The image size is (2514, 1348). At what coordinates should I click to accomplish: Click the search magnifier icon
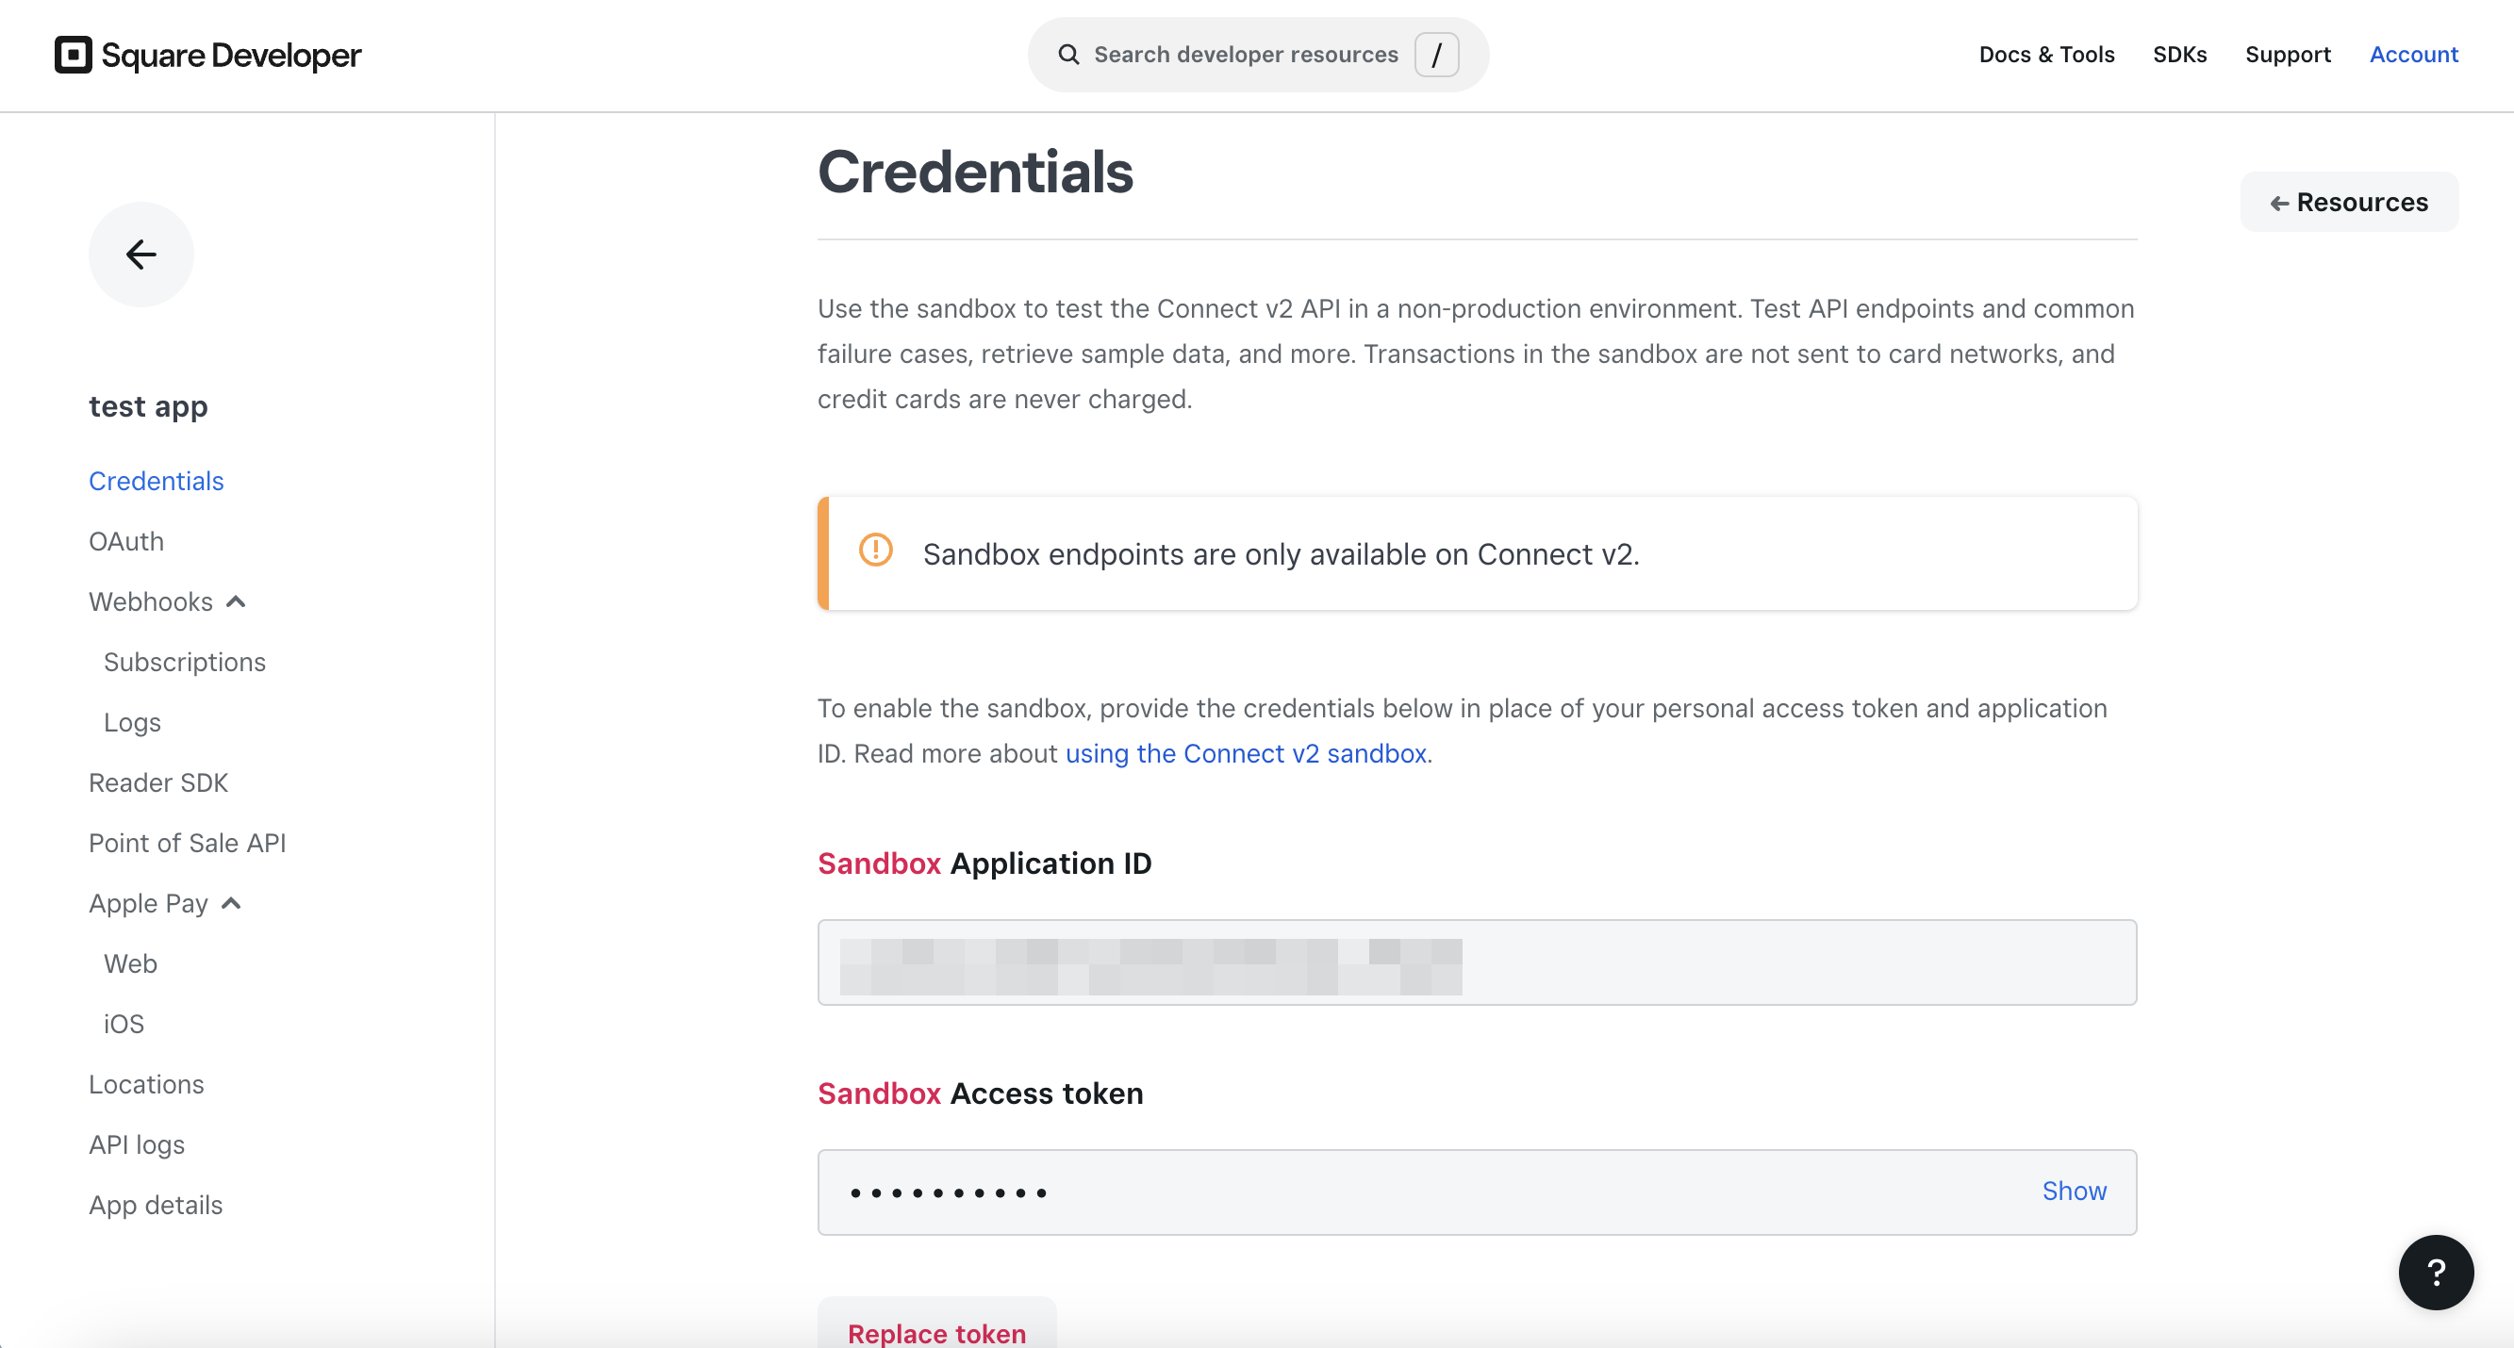pyautogui.click(x=1068, y=55)
